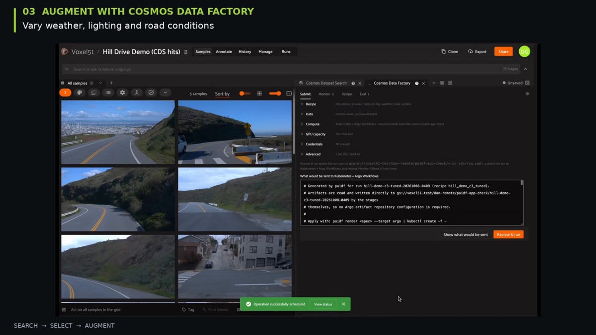Switch to Monitor sub-tab

pyautogui.click(x=326, y=94)
